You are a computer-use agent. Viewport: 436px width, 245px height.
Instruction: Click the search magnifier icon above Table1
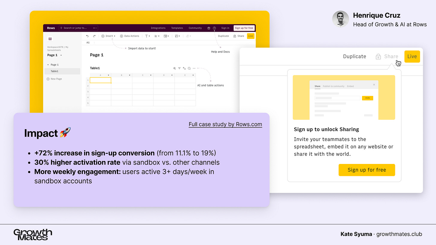click(x=189, y=68)
